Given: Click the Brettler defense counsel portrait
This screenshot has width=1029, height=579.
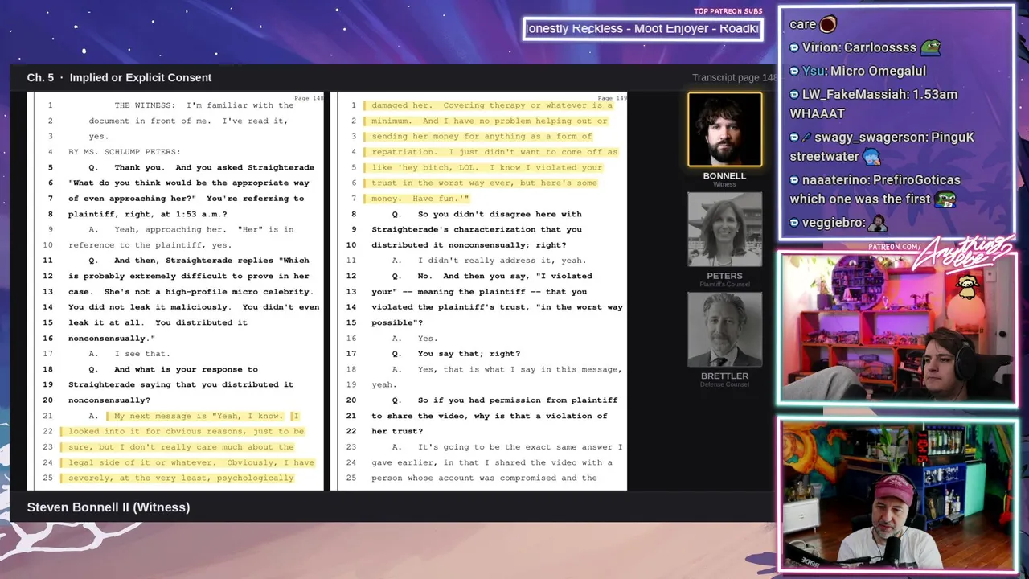Looking at the screenshot, I should 724,330.
